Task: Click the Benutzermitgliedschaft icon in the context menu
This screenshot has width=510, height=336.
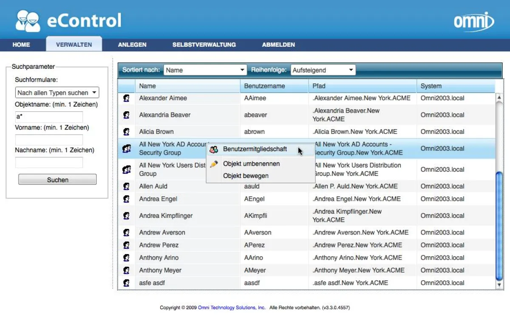Action: point(213,149)
